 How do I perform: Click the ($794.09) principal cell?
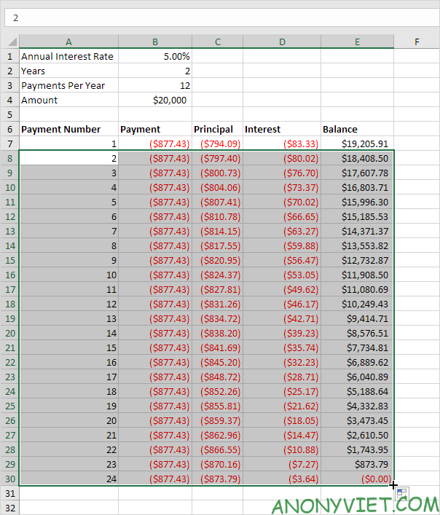(217, 144)
